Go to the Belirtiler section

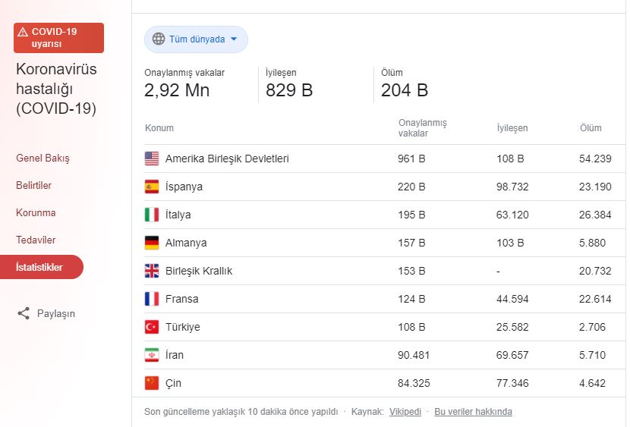click(x=34, y=186)
